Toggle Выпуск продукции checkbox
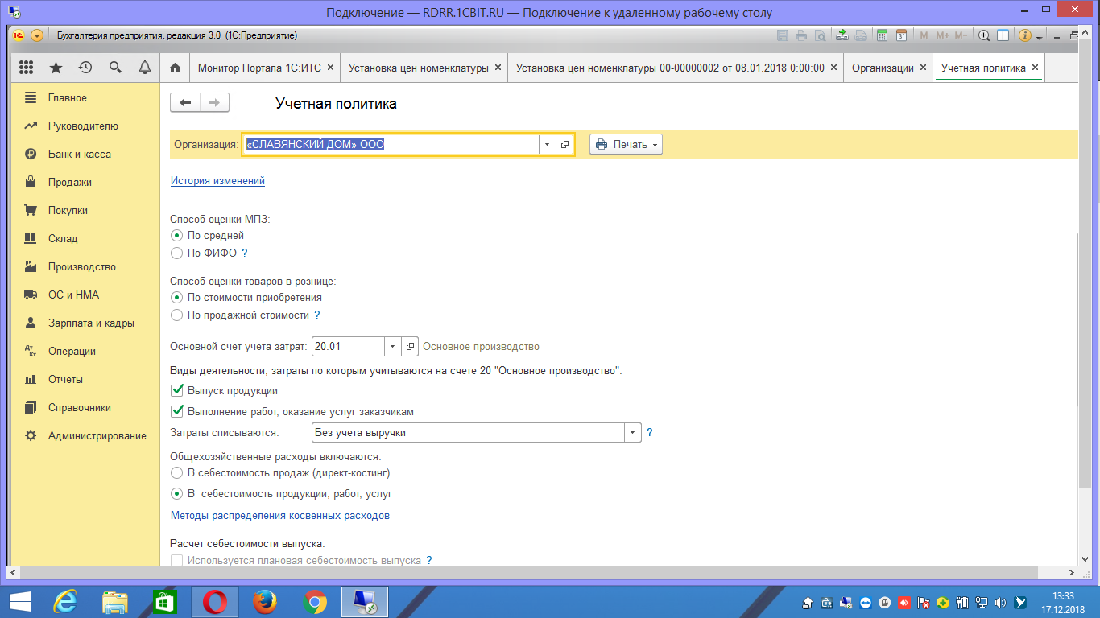Viewport: 1100px width, 618px height. [225, 391]
